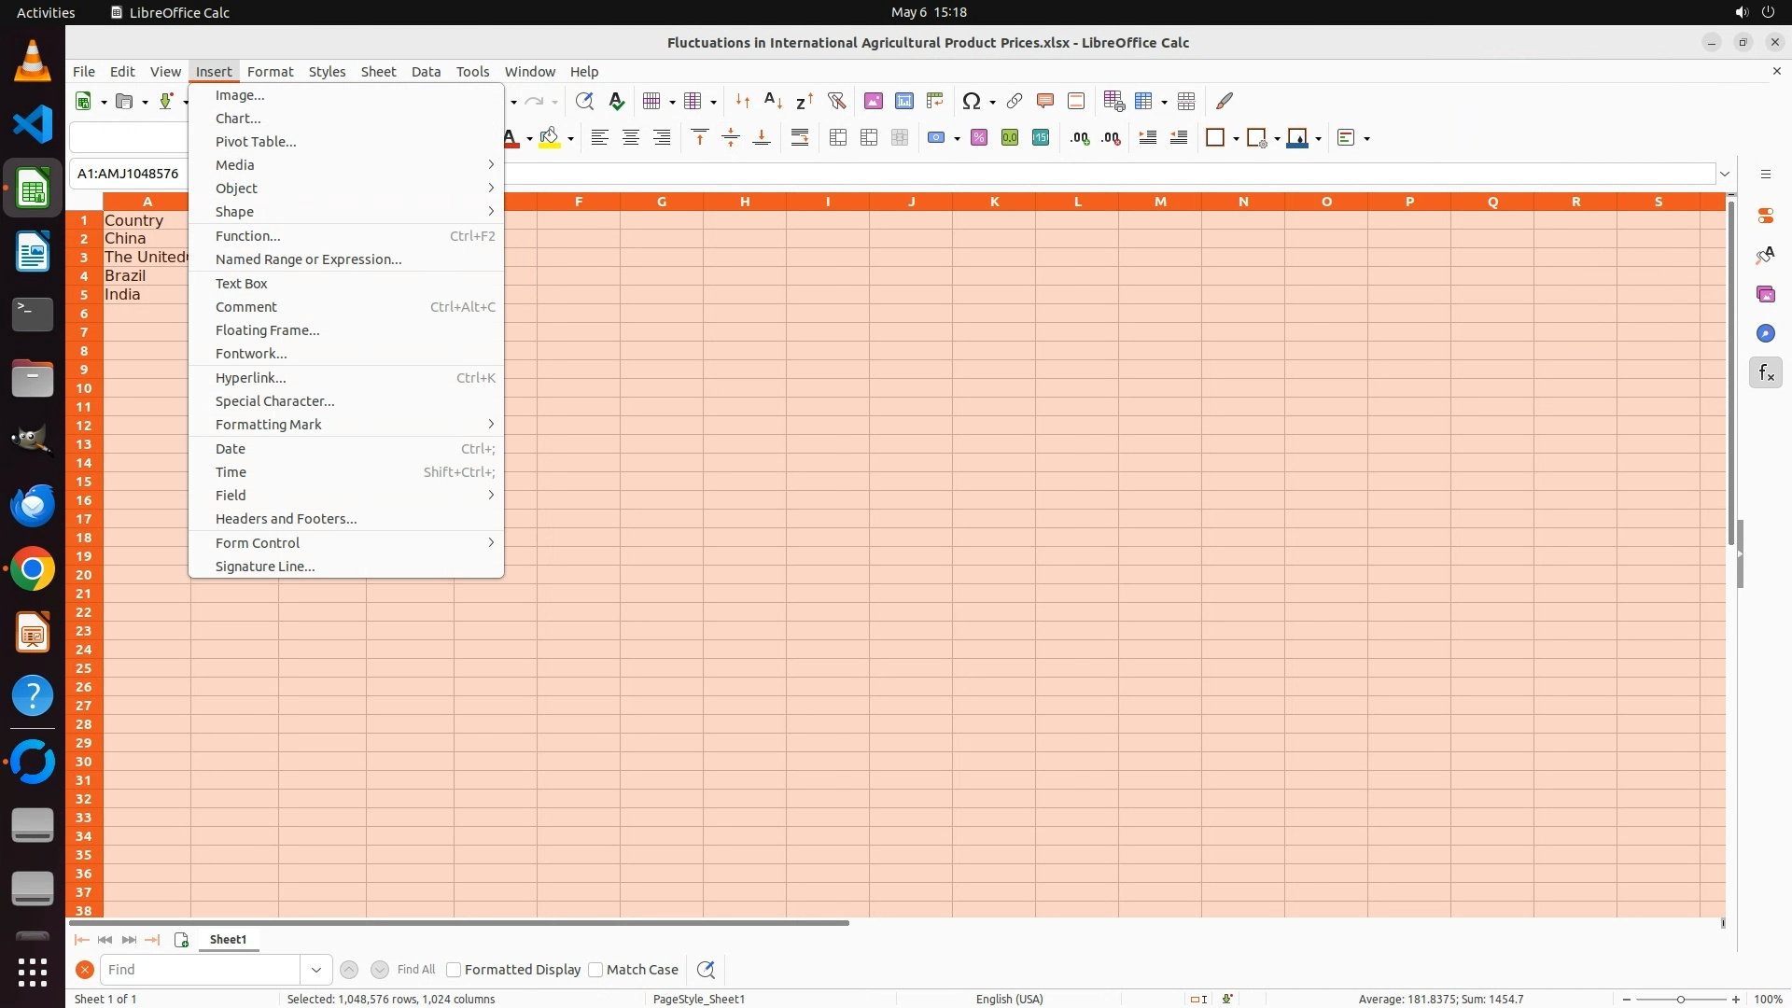Screen dimensions: 1792x1008
Task: Enable the Formatted Display checkbox
Action: pos(454,970)
